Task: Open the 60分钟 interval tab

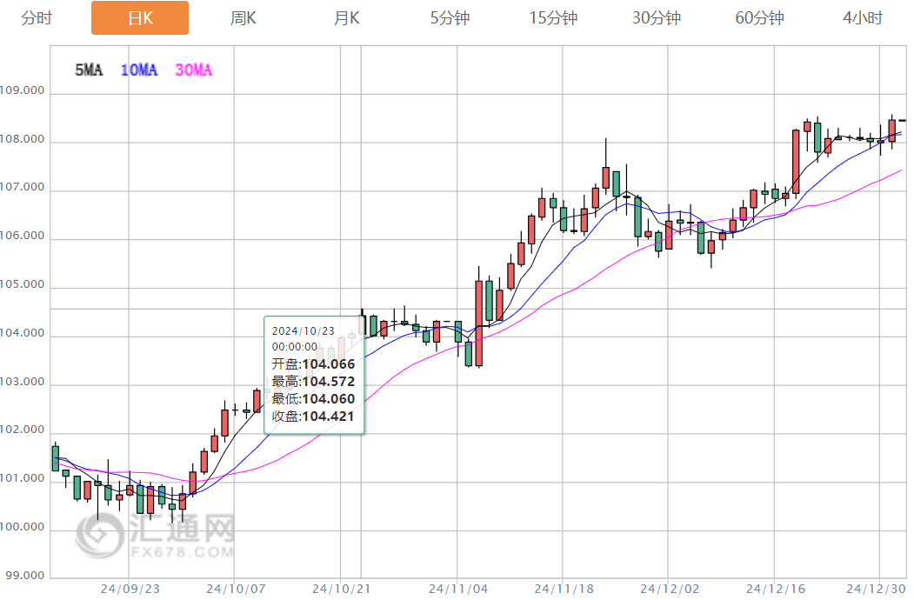Action: (759, 17)
